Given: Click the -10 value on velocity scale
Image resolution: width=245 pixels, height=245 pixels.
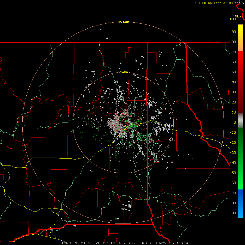Looking at the screenshot, I should [x=233, y=133].
